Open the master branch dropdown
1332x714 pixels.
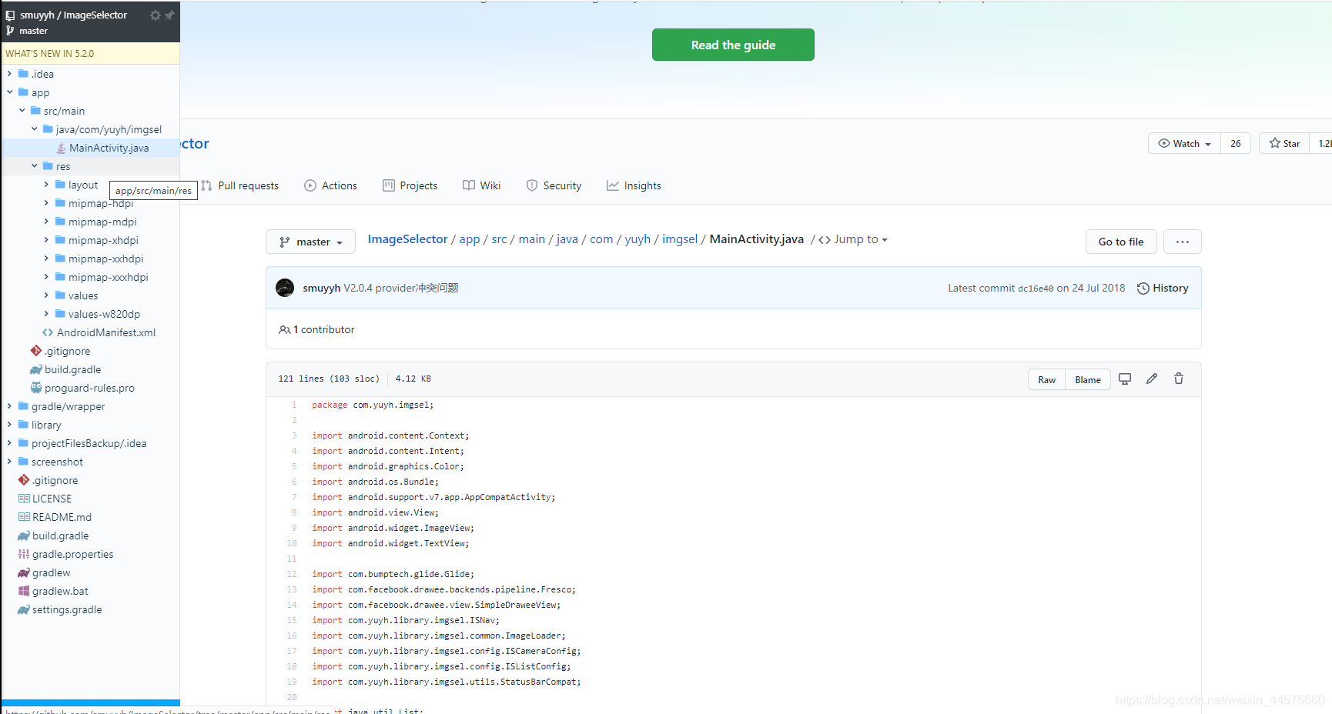click(310, 242)
